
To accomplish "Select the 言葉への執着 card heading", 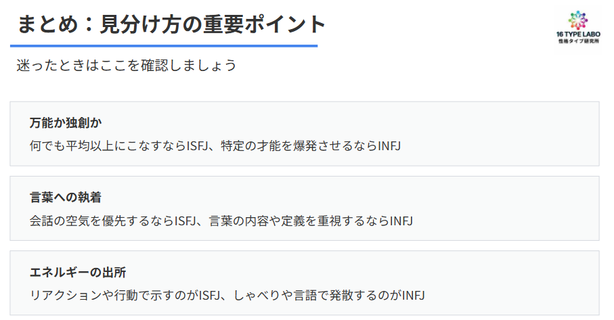I will point(66,198).
